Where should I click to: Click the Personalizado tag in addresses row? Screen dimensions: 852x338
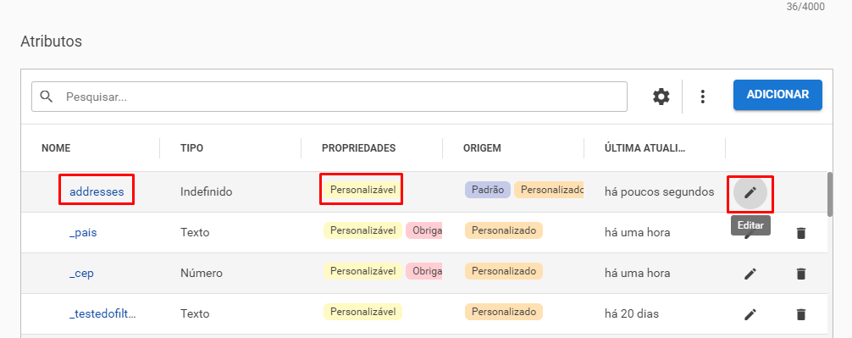tap(549, 190)
